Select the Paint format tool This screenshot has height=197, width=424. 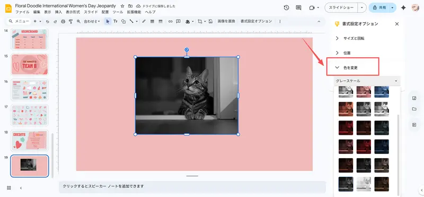pos(70,21)
